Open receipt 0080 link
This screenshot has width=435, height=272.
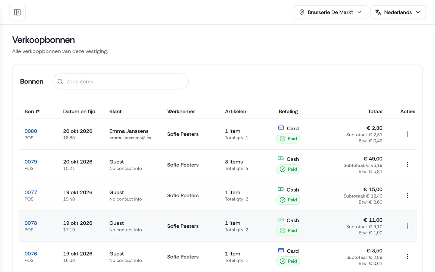click(x=31, y=131)
